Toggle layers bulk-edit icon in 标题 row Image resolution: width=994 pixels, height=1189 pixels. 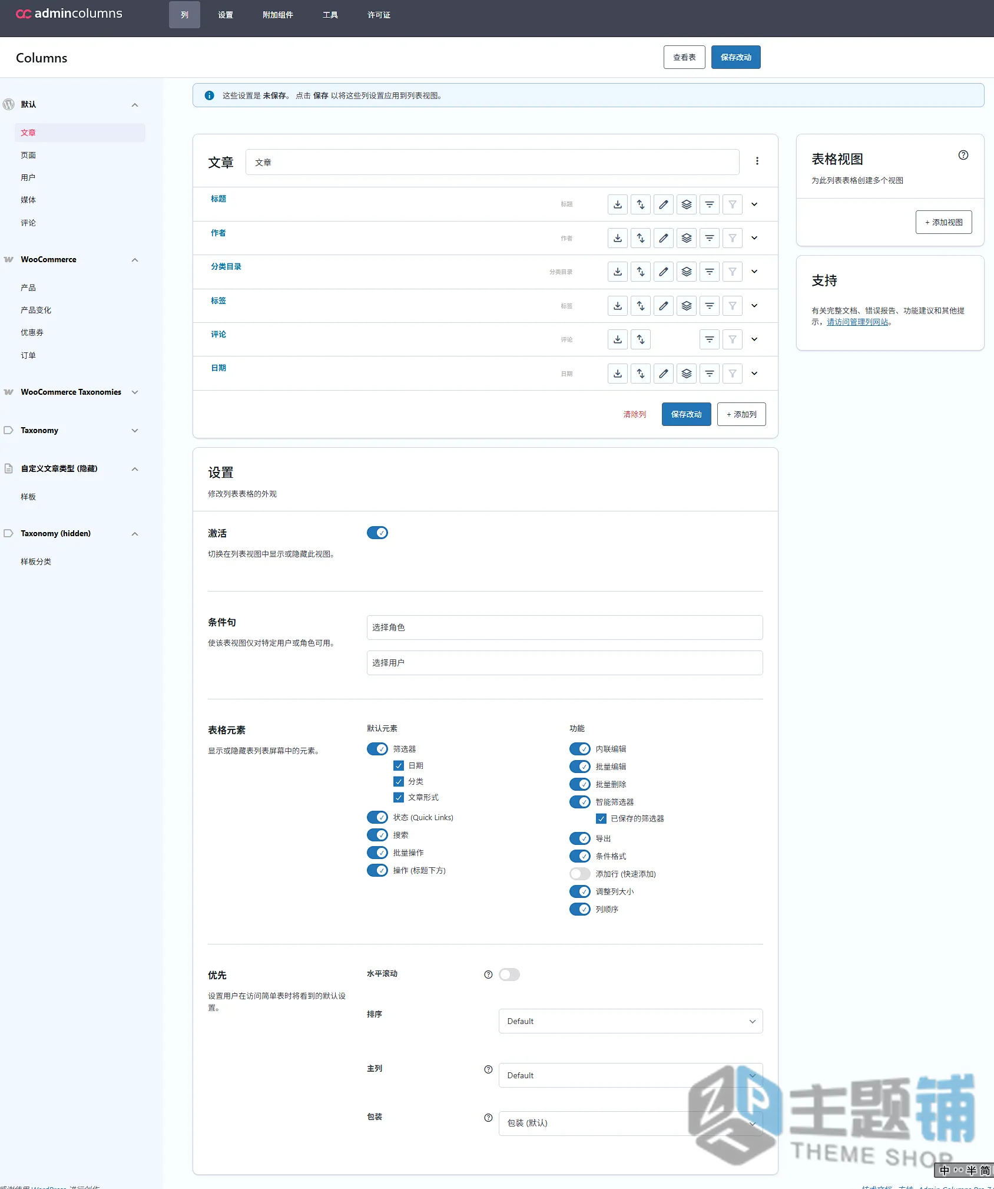pos(687,204)
